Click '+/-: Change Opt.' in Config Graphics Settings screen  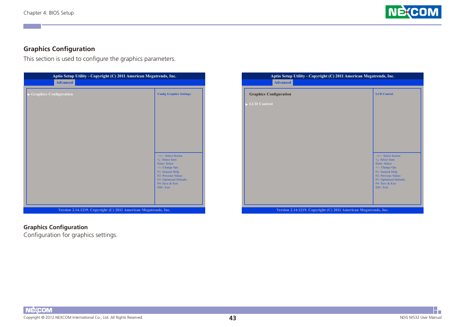click(168, 167)
